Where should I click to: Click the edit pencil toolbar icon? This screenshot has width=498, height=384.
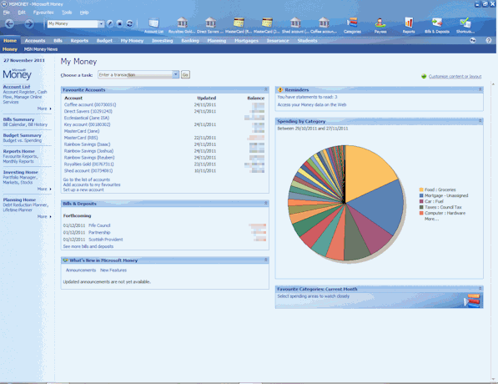tap(110, 24)
